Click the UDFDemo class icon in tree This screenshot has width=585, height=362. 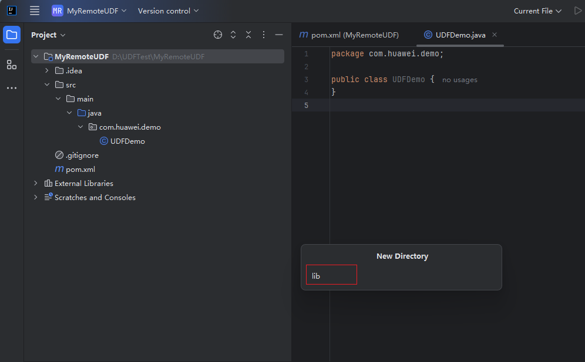coord(104,141)
